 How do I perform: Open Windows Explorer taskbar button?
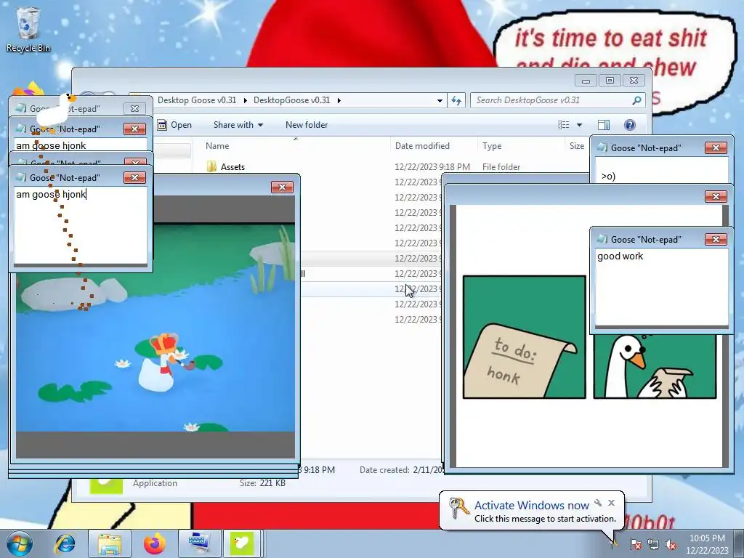click(110, 543)
